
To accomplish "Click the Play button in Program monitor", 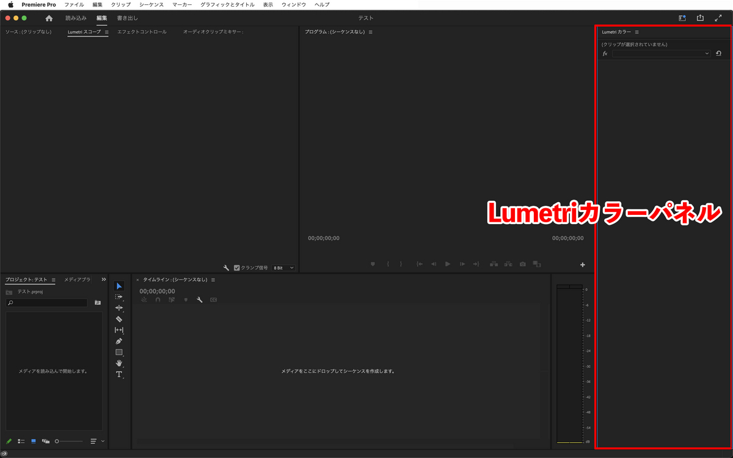I will click(x=448, y=264).
